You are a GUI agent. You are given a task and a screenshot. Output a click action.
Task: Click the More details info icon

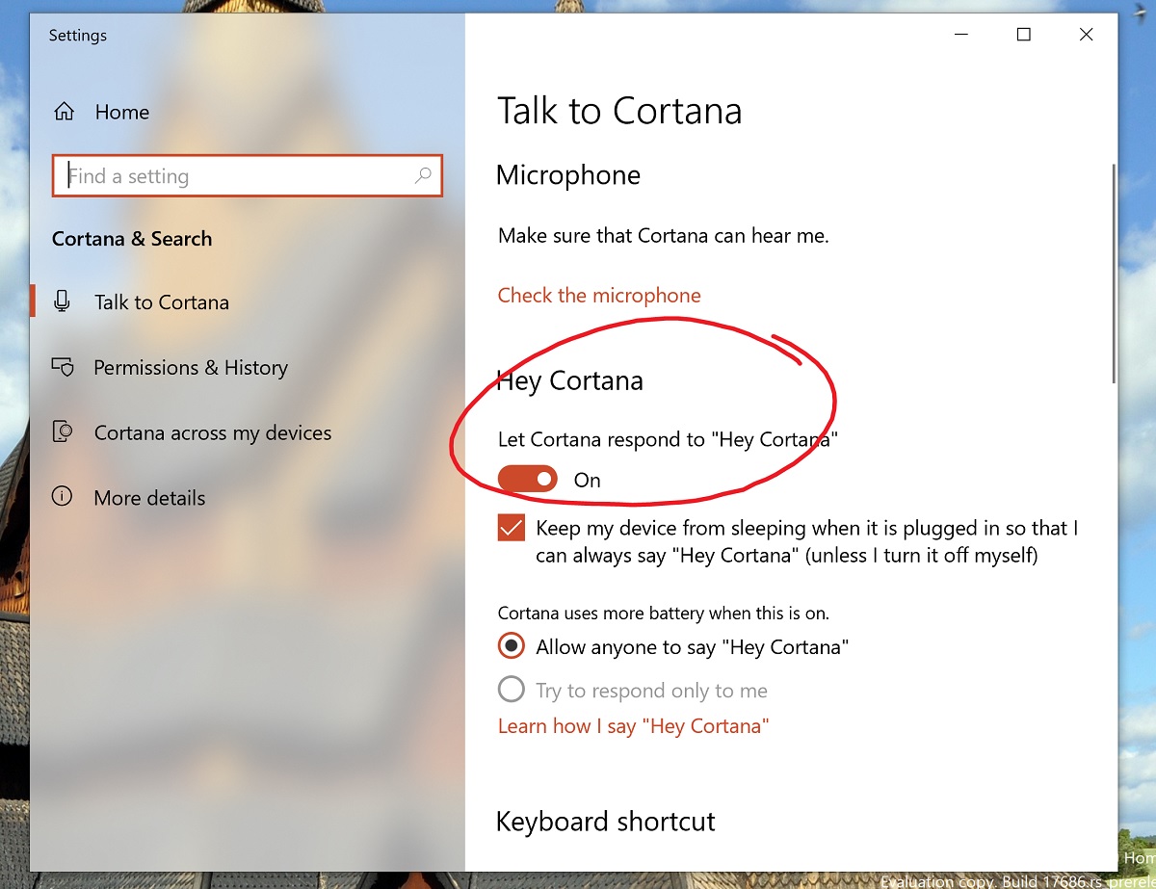[63, 497]
